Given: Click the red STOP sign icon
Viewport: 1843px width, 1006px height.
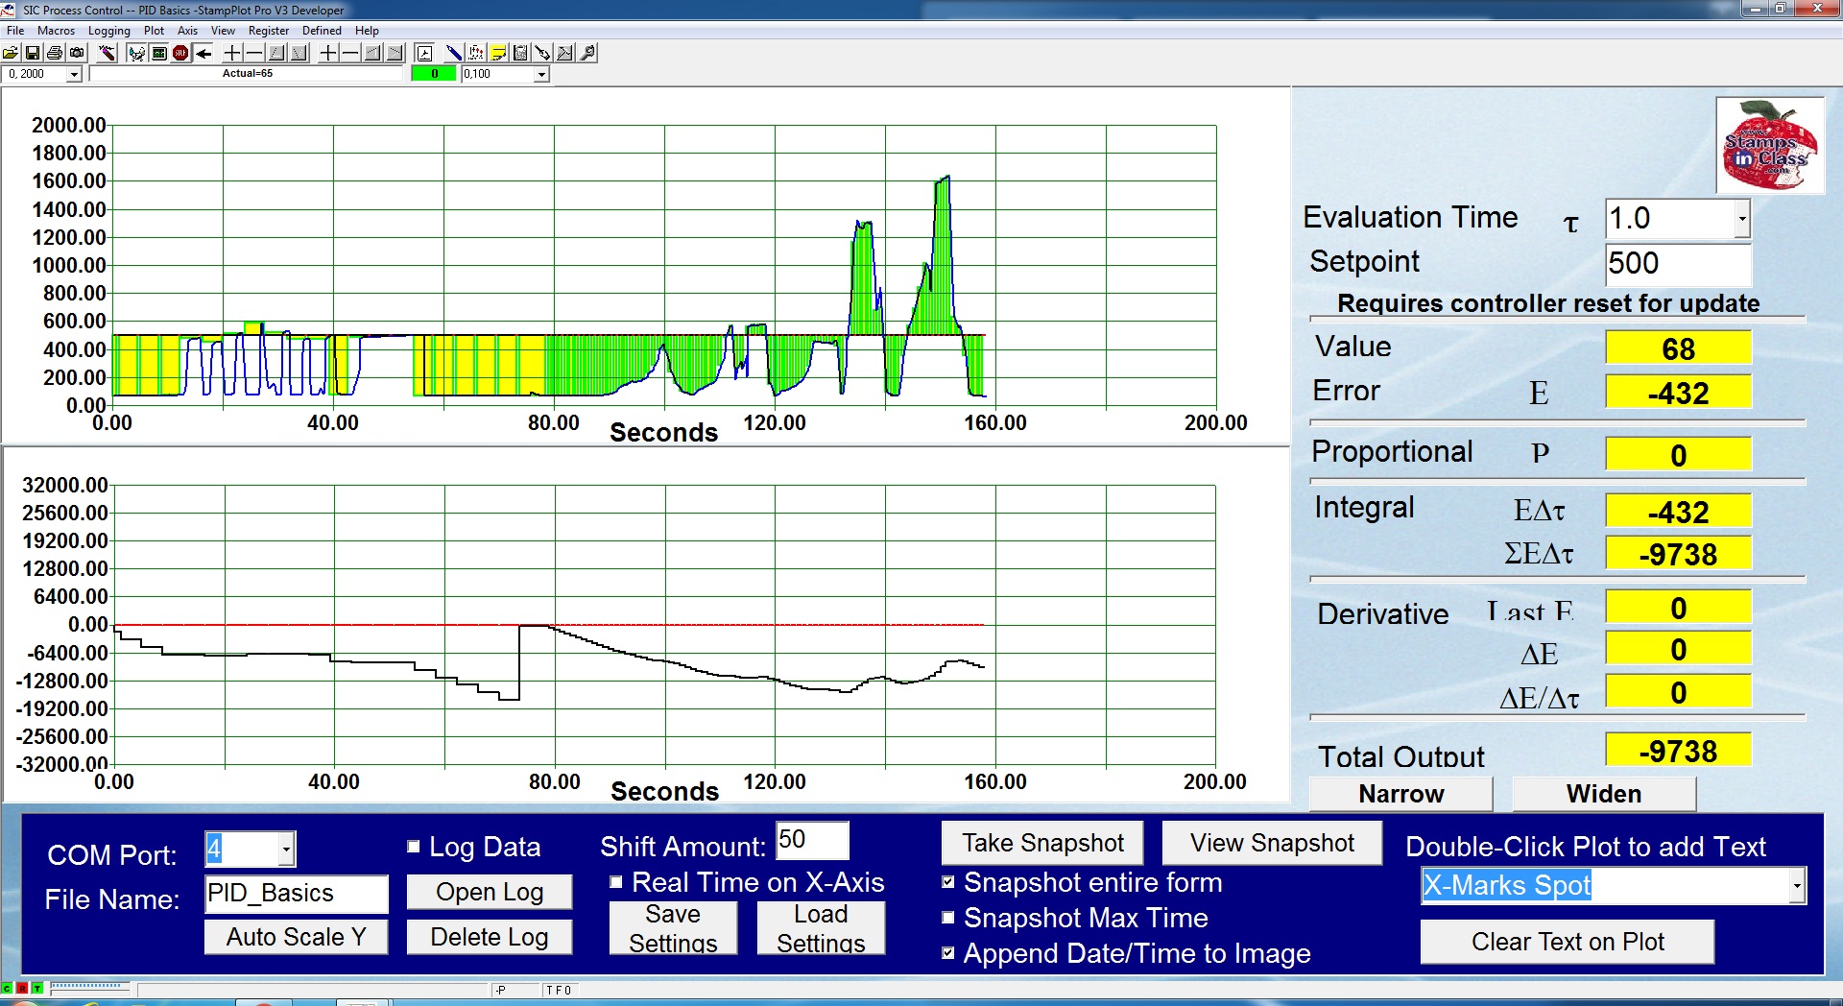Looking at the screenshot, I should [x=180, y=53].
